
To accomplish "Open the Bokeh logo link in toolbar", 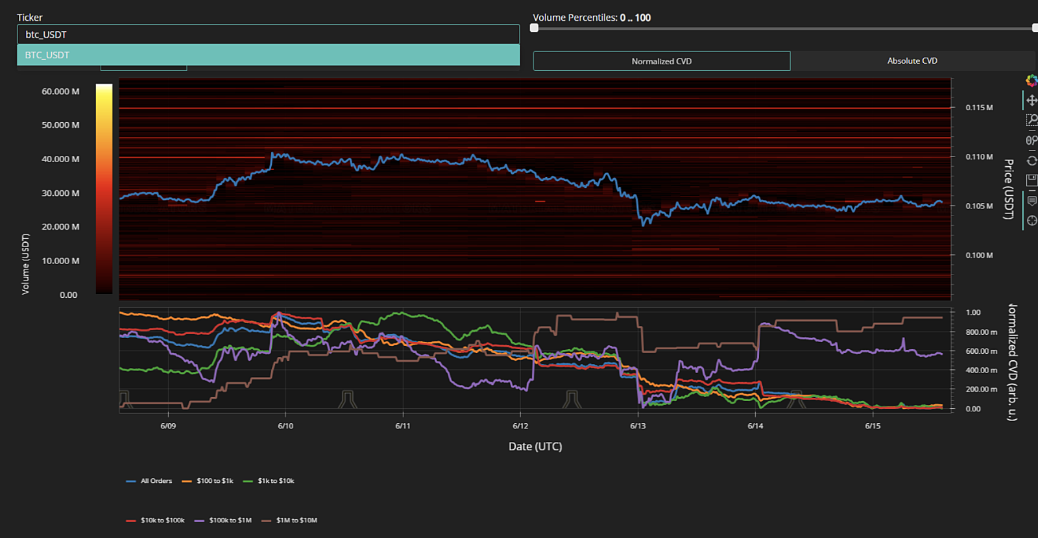I will click(x=1031, y=80).
